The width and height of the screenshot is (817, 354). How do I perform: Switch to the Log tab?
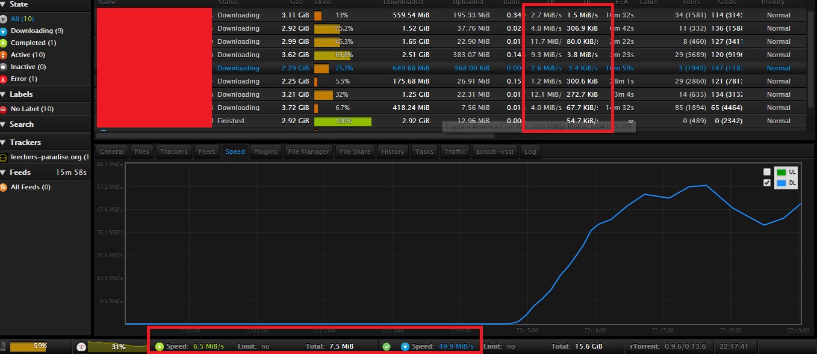[530, 151]
